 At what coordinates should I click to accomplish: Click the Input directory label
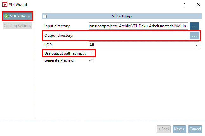tap(57, 26)
